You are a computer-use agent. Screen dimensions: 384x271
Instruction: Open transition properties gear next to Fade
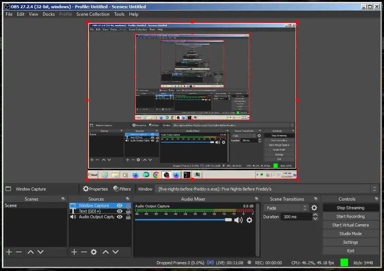pyautogui.click(x=314, y=208)
